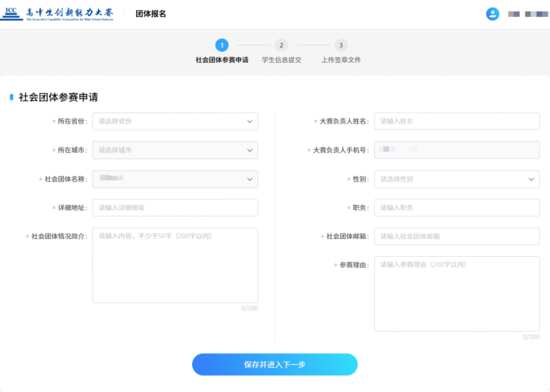Click the 保存并进入下一步 button
550x392 pixels.
coord(275,364)
